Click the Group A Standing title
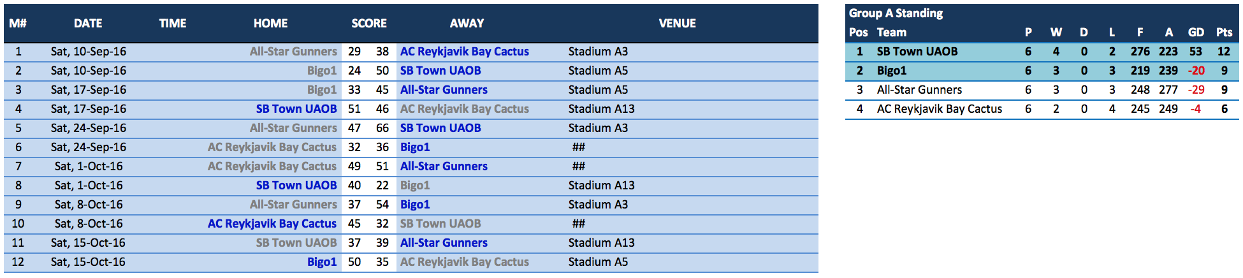 point(896,13)
